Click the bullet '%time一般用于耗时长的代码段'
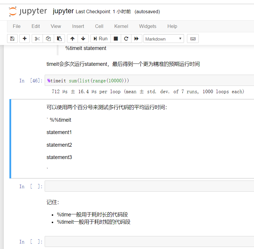 [92, 215]
